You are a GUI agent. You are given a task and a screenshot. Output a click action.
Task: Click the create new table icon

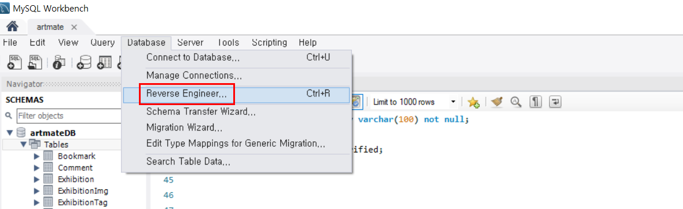coord(104,62)
